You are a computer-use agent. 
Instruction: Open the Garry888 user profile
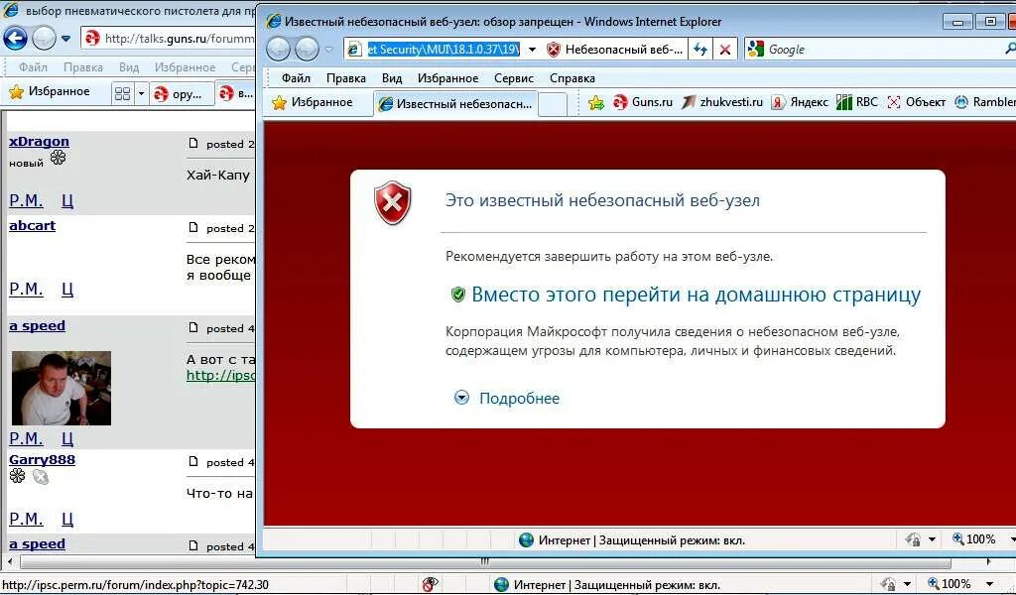(x=42, y=460)
